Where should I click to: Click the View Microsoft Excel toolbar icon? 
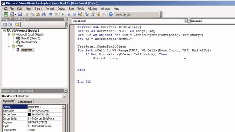pos(6,14)
